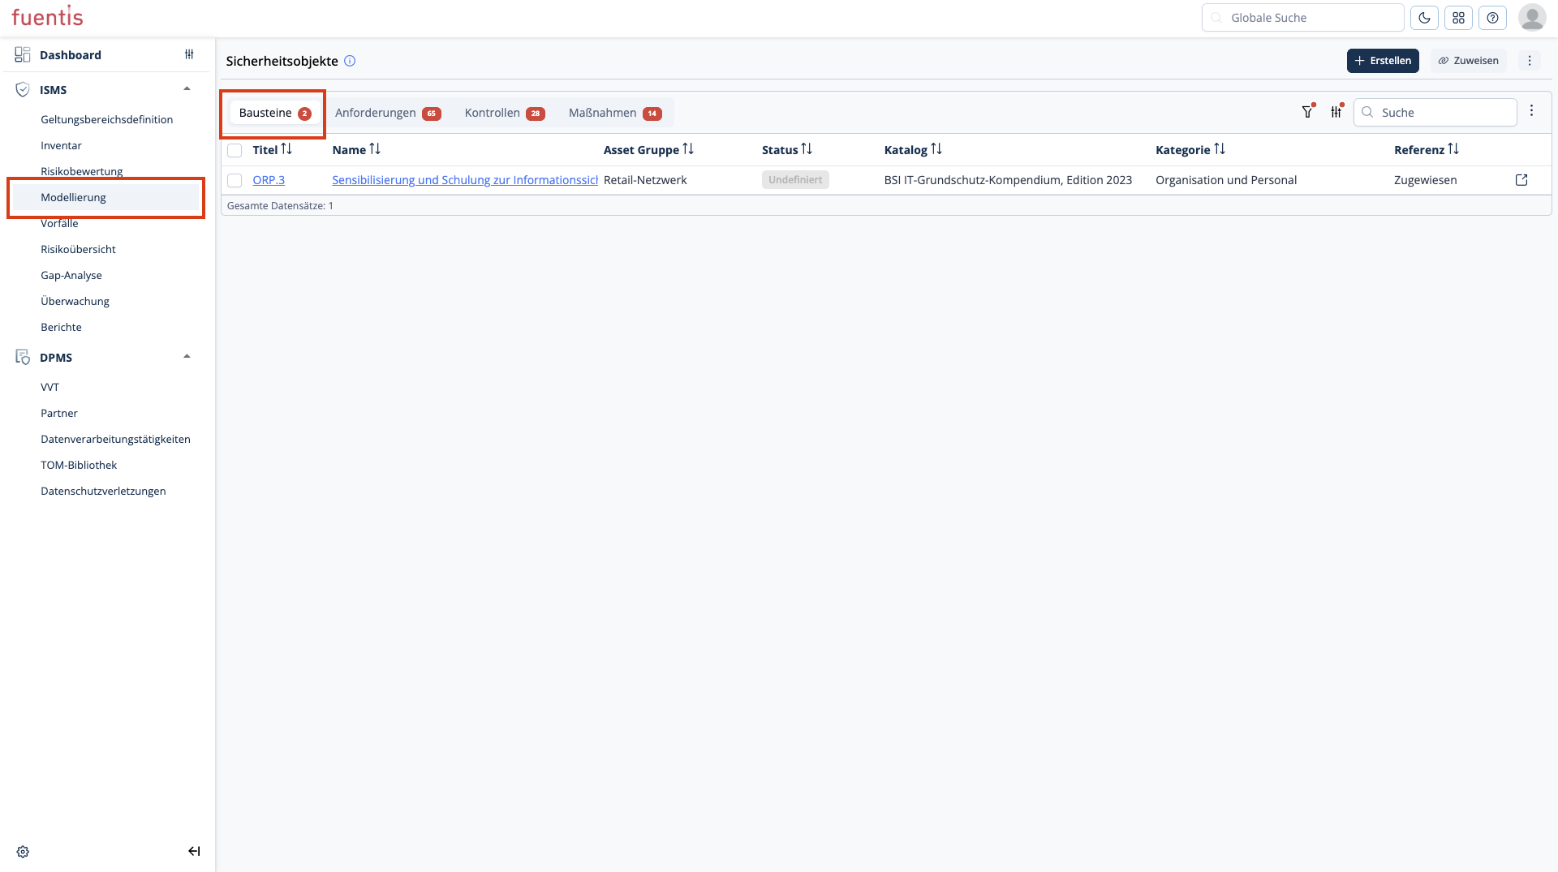The height and width of the screenshot is (872, 1558).
Task: Click the ISMS shield icon
Action: 23,89
